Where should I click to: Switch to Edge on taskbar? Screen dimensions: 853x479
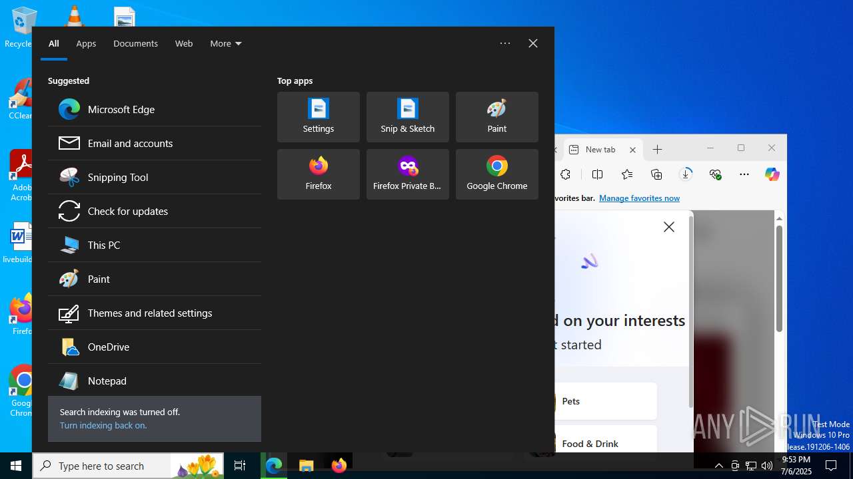[274, 466]
